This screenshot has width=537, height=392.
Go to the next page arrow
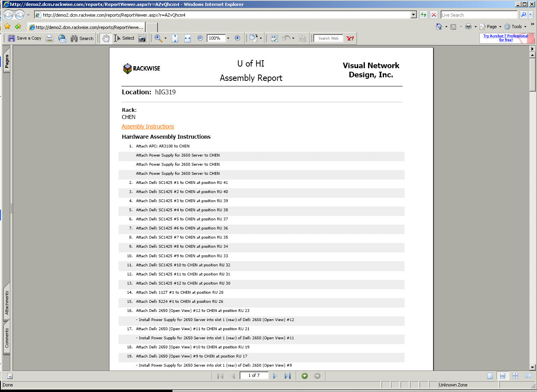(x=275, y=376)
